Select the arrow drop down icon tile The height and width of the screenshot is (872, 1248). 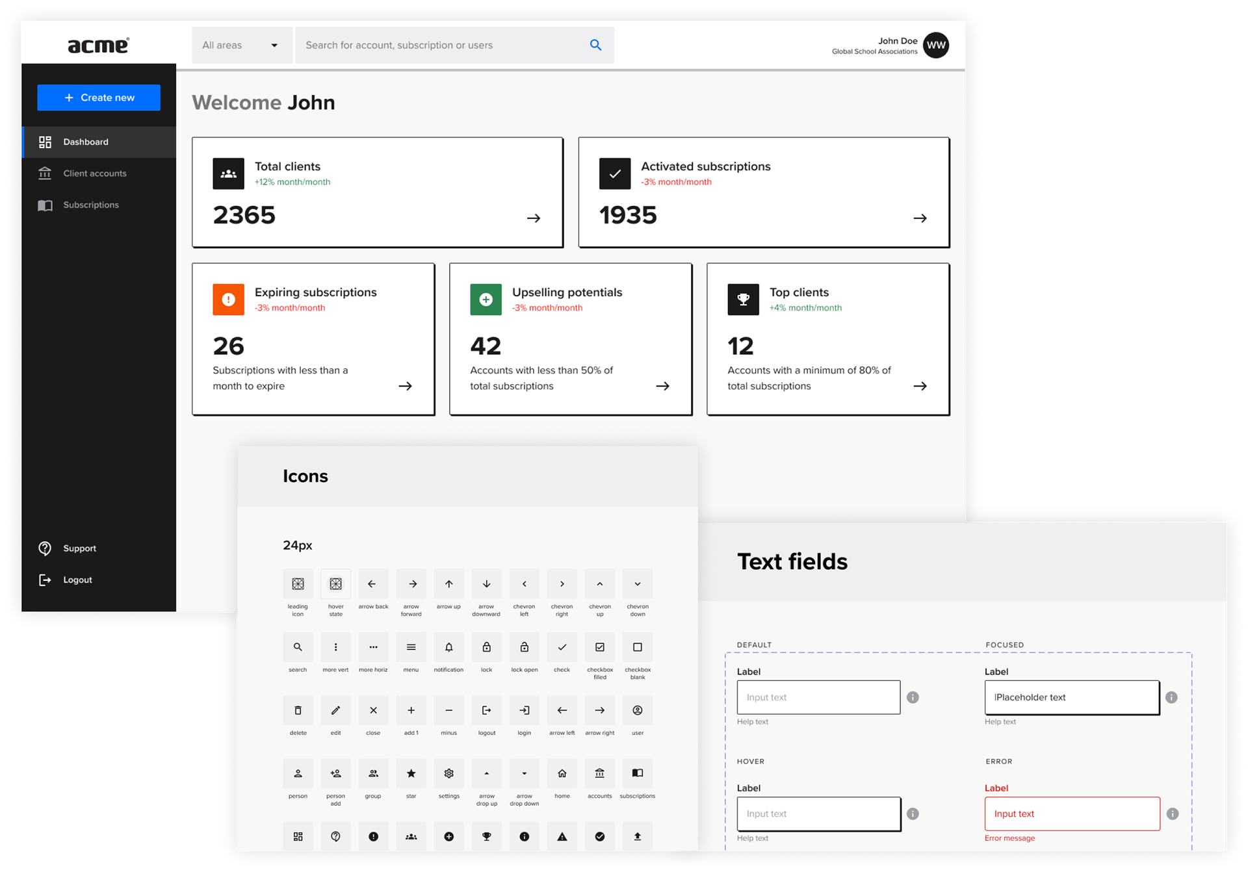click(524, 773)
